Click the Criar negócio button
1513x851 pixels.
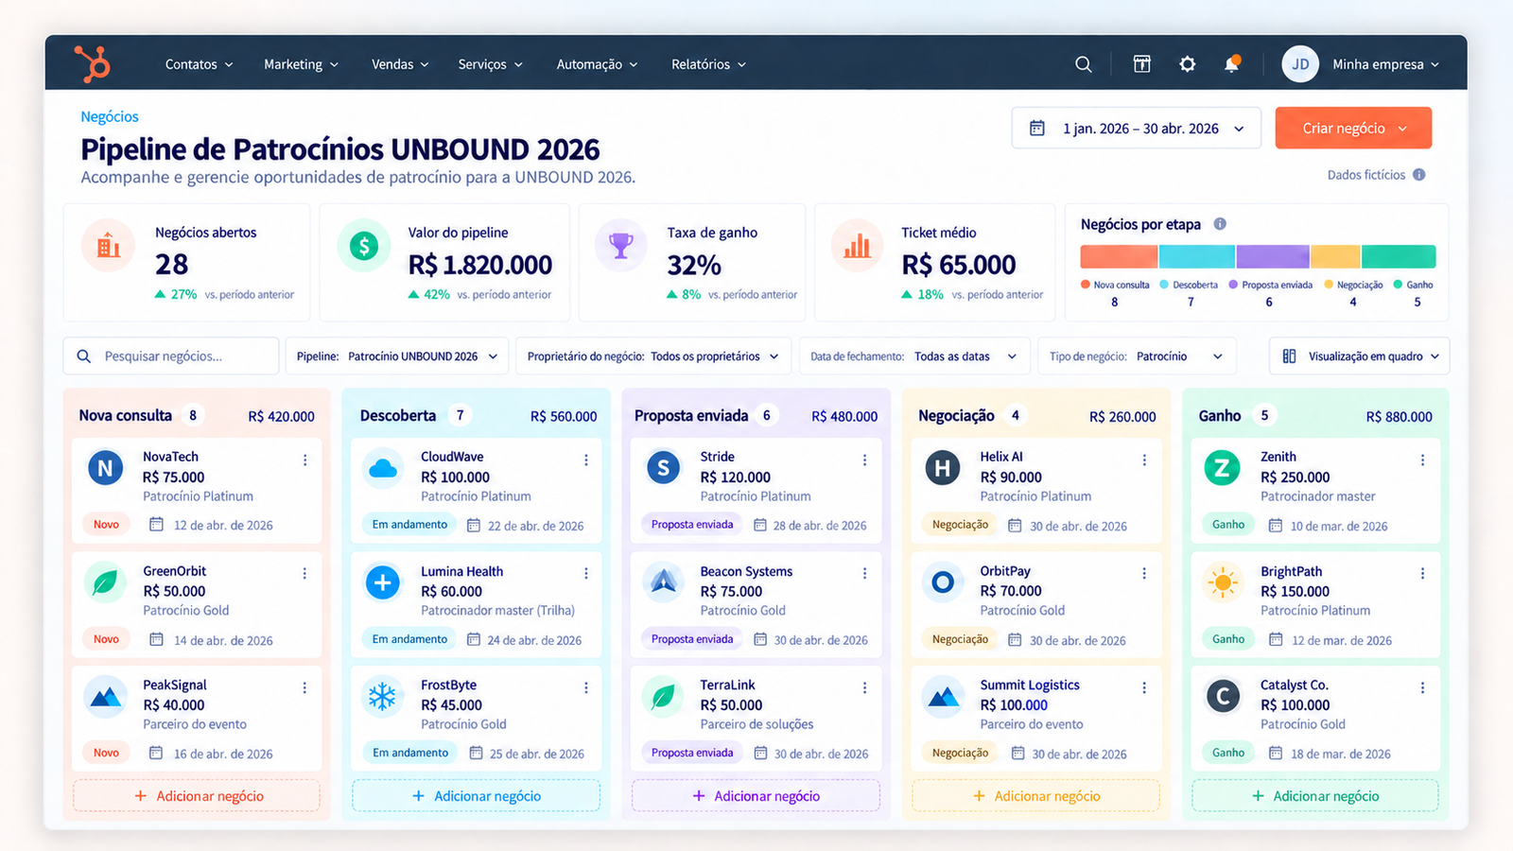coord(1353,129)
